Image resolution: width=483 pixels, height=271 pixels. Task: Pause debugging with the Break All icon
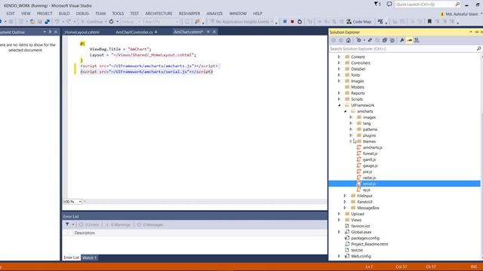[x=285, y=22]
